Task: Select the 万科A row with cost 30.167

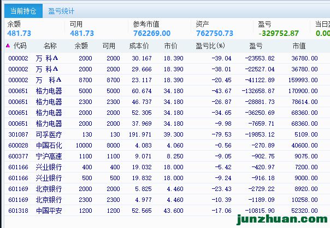Action: pyautogui.click(x=167, y=58)
